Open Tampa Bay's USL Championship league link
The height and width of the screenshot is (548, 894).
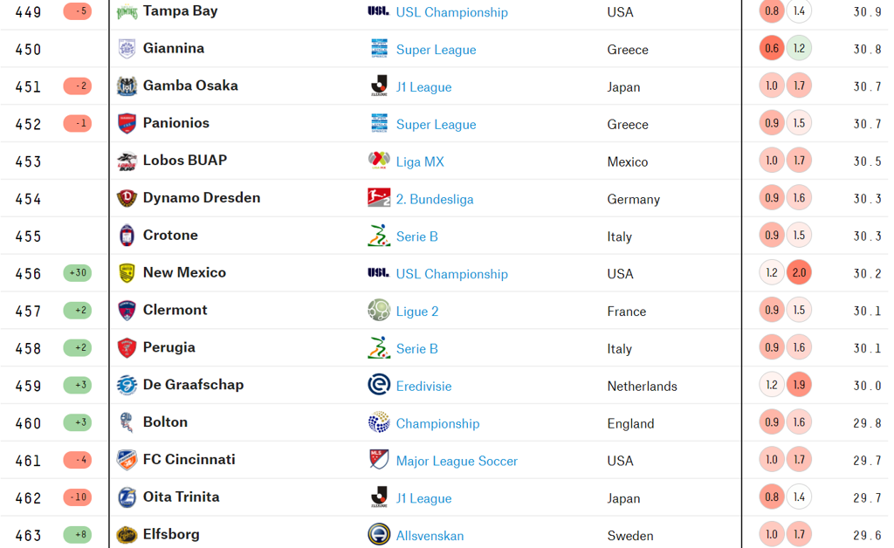click(x=451, y=12)
